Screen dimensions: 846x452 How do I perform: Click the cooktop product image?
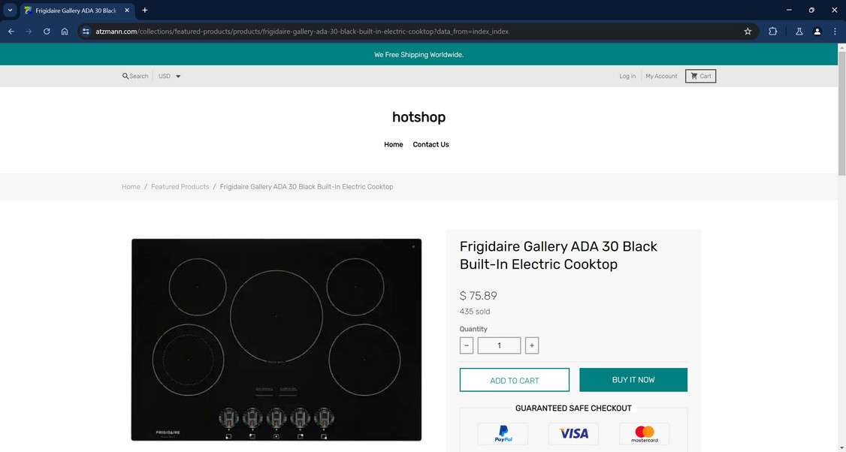tap(276, 339)
